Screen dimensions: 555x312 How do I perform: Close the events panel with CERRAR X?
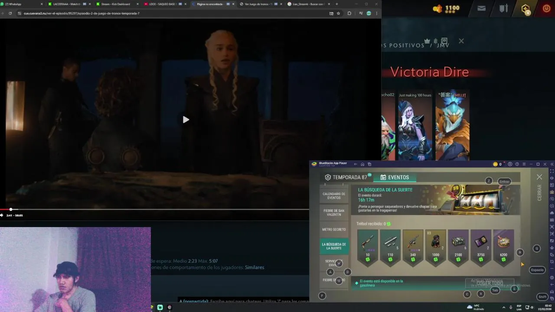[x=539, y=177]
